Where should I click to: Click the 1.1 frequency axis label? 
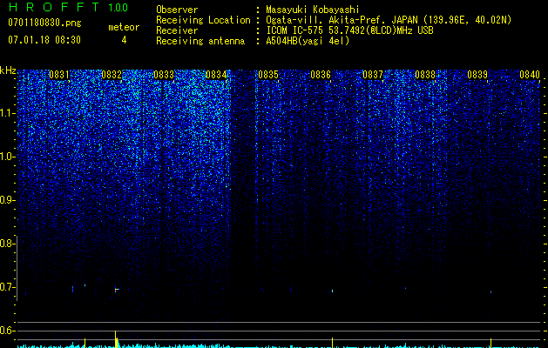(7, 113)
